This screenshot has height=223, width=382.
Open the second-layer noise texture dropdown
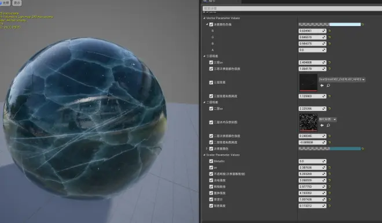point(328,120)
